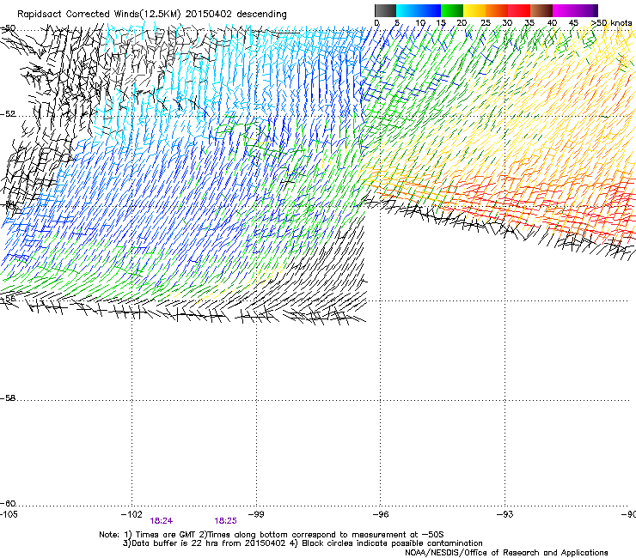Click the cyan 5-10 knots legend swatch

[x=407, y=10]
